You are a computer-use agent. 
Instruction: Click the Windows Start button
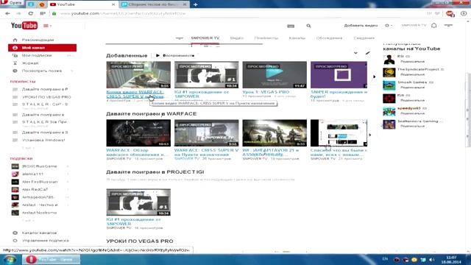click(10, 259)
